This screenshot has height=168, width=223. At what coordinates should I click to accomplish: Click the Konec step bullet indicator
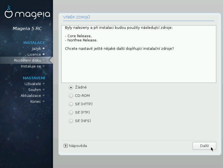point(44,101)
